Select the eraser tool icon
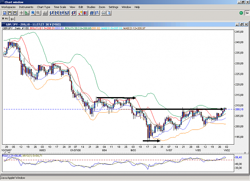Viewport: 250px width, 181px height. pyautogui.click(x=80, y=13)
